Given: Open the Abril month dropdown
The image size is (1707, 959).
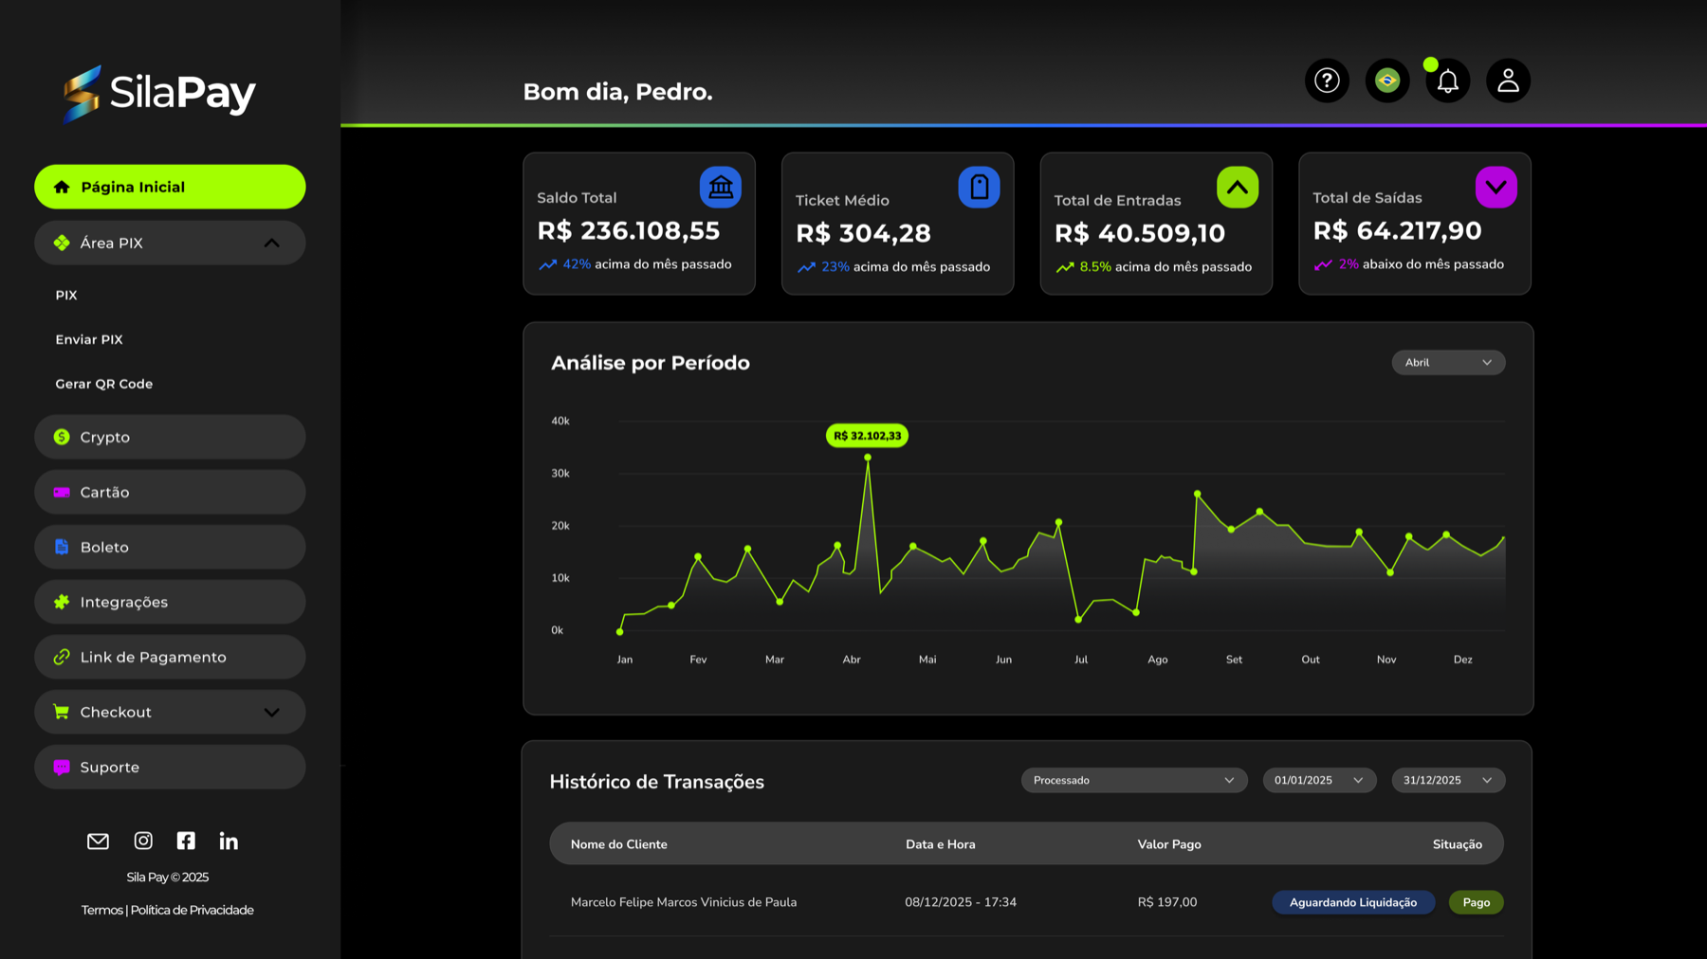Looking at the screenshot, I should click(x=1448, y=362).
